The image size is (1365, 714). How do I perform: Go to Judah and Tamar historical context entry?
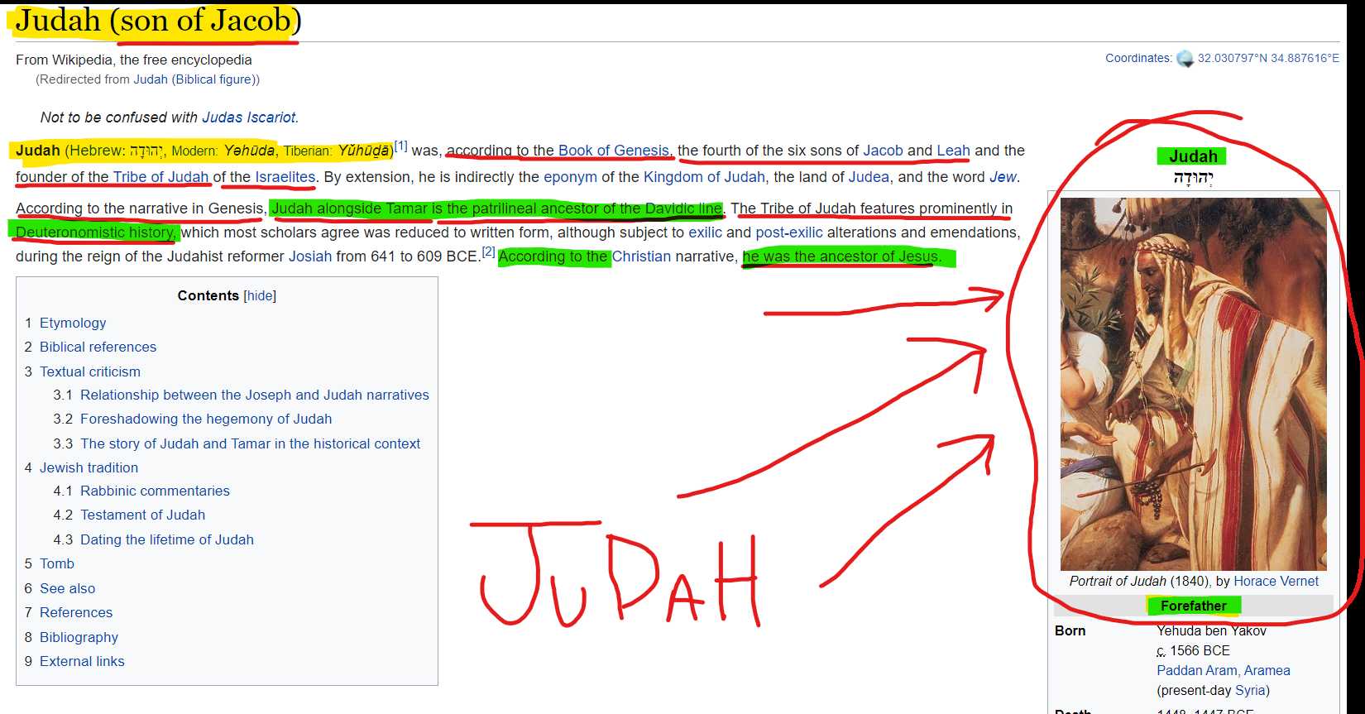[250, 443]
